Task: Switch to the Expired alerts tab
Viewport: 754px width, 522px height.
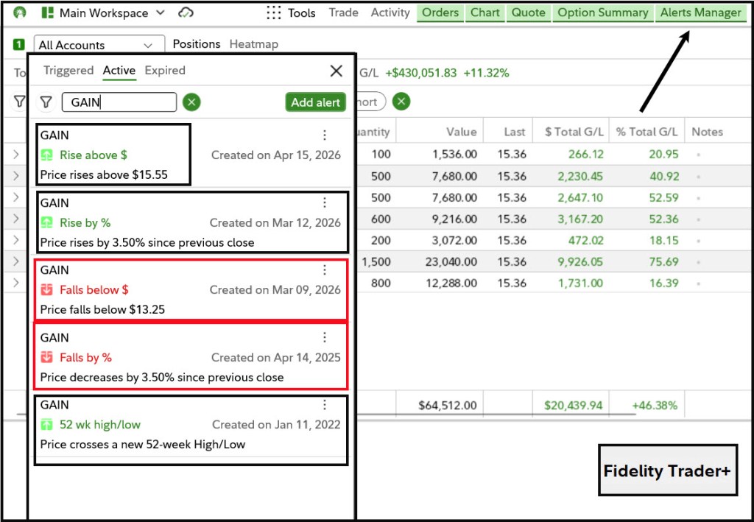Action: [x=165, y=71]
